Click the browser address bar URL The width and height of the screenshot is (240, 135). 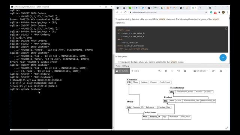[144, 12]
